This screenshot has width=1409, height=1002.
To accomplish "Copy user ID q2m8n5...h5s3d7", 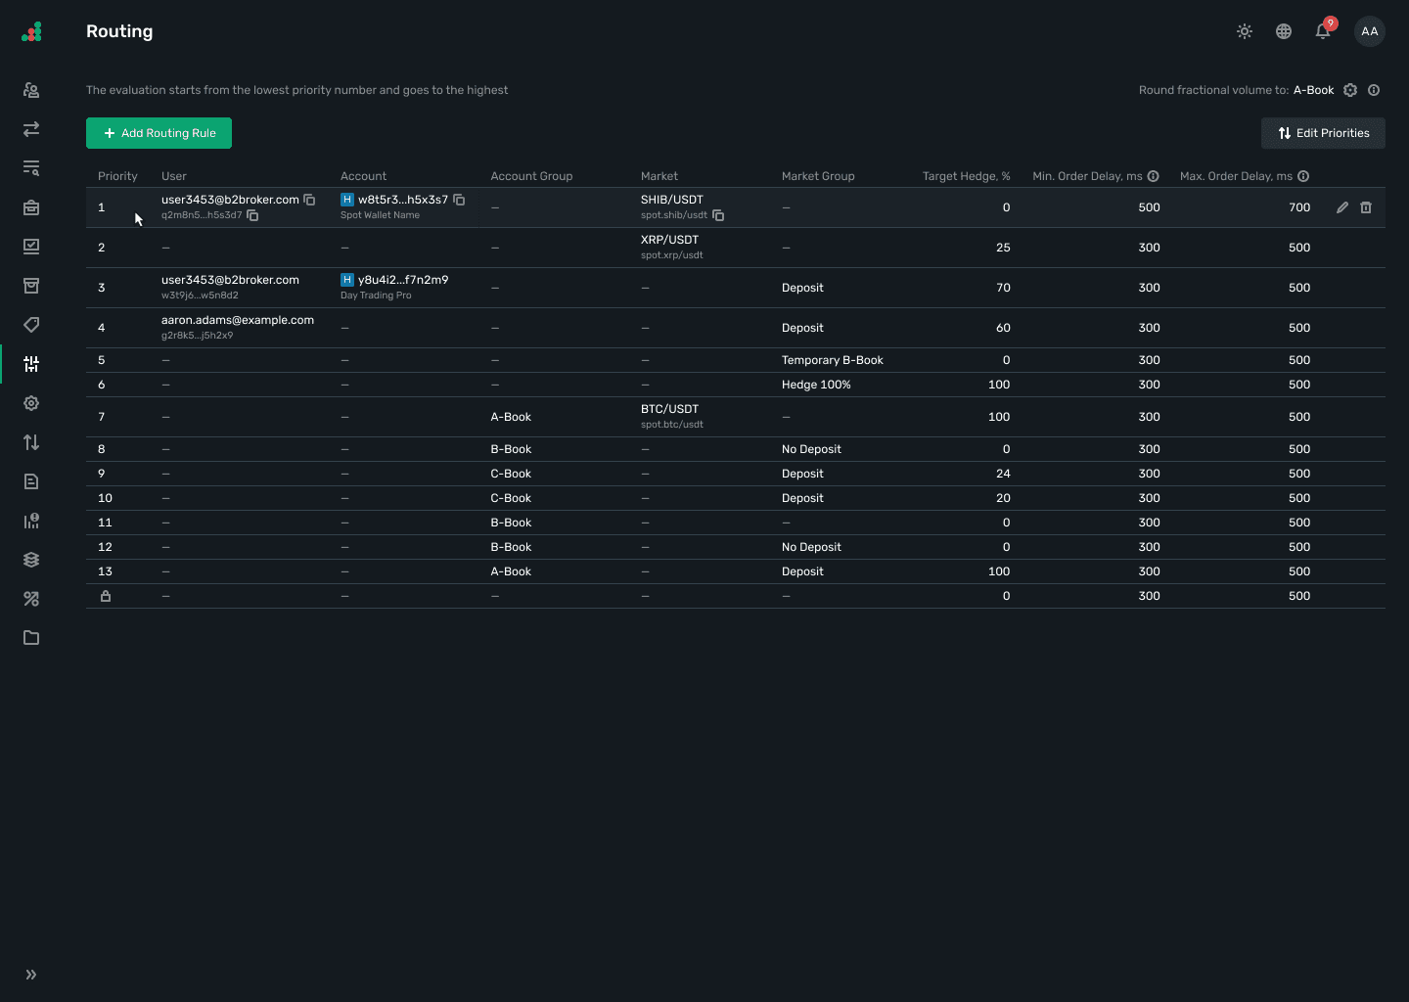I will (252, 215).
